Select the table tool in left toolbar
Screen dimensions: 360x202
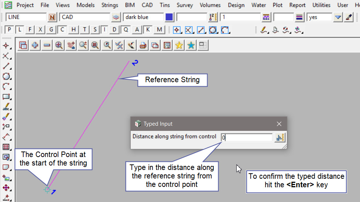[6, 147]
